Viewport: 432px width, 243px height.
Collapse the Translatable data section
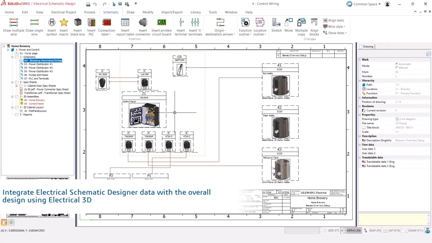(x=360, y=157)
